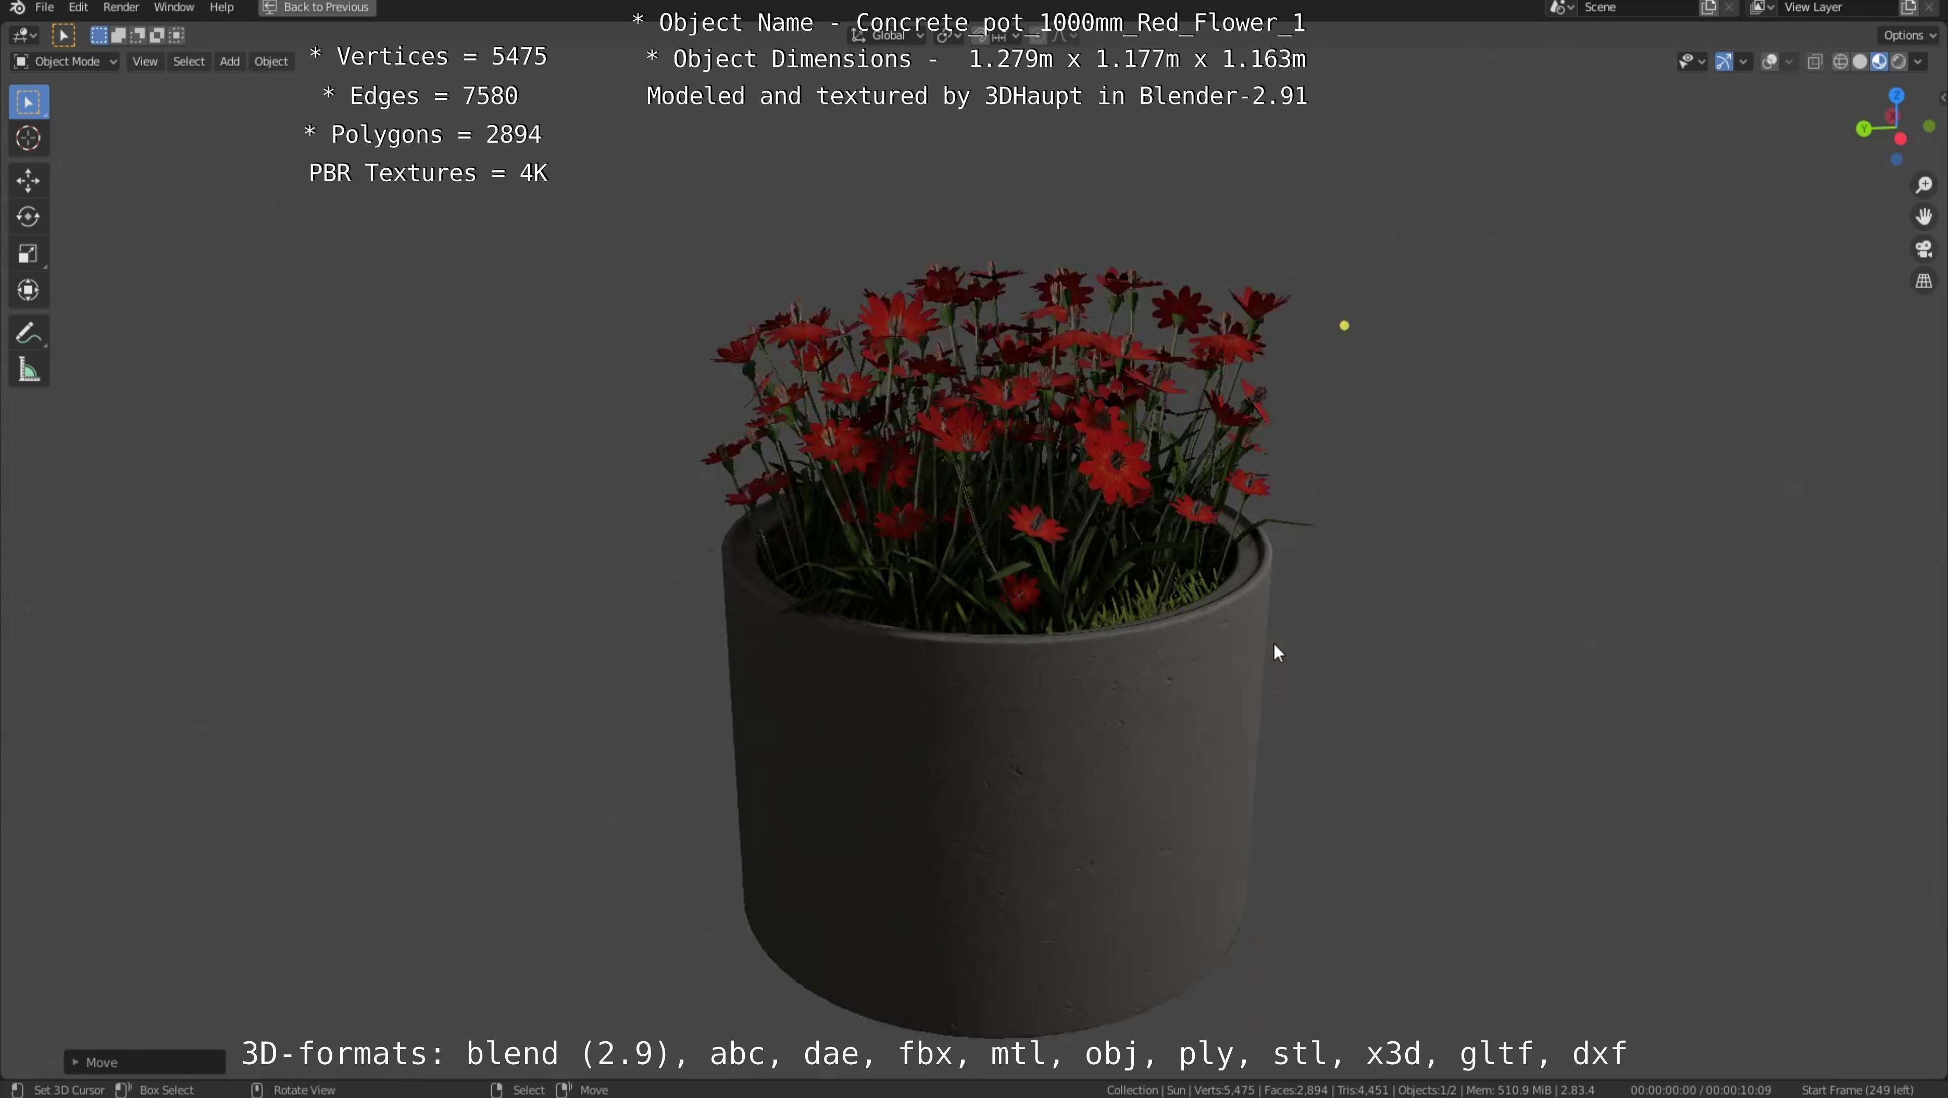Click new scene copy icon beside Scene
1948x1098 pixels.
click(1709, 8)
